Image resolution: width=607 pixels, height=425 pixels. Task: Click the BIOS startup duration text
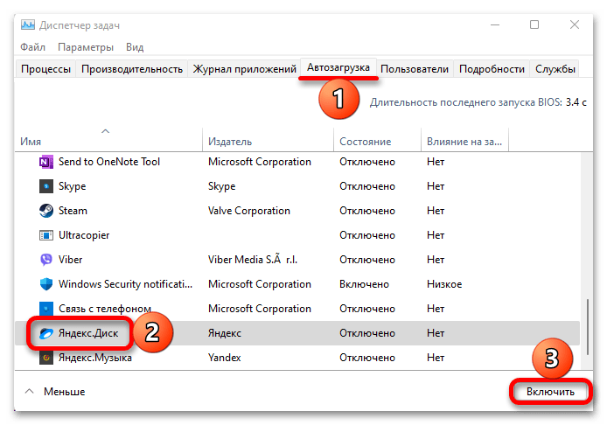pyautogui.click(x=478, y=102)
